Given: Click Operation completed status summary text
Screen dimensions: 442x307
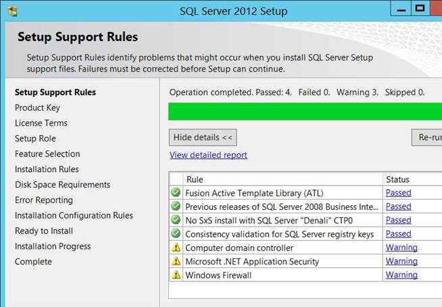Looking at the screenshot, I should click(297, 92).
